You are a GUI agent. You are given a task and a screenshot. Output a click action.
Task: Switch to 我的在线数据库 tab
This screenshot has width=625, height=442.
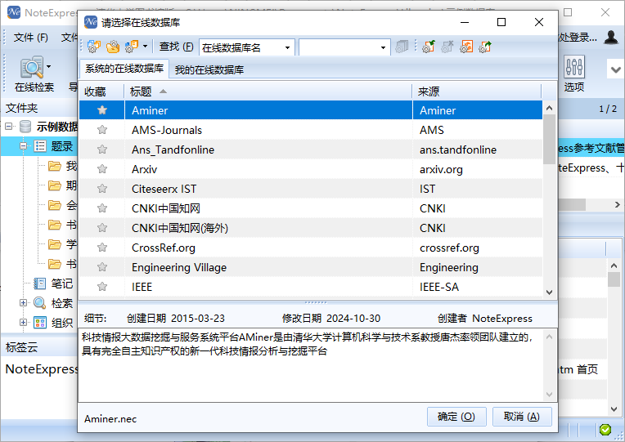(209, 69)
